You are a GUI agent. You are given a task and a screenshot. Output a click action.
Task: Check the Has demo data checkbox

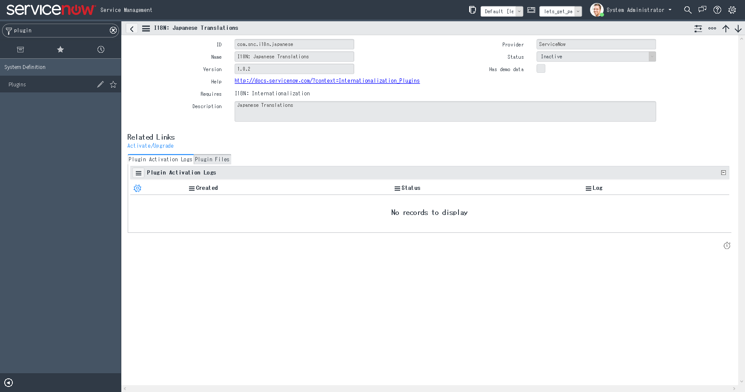[x=541, y=68]
